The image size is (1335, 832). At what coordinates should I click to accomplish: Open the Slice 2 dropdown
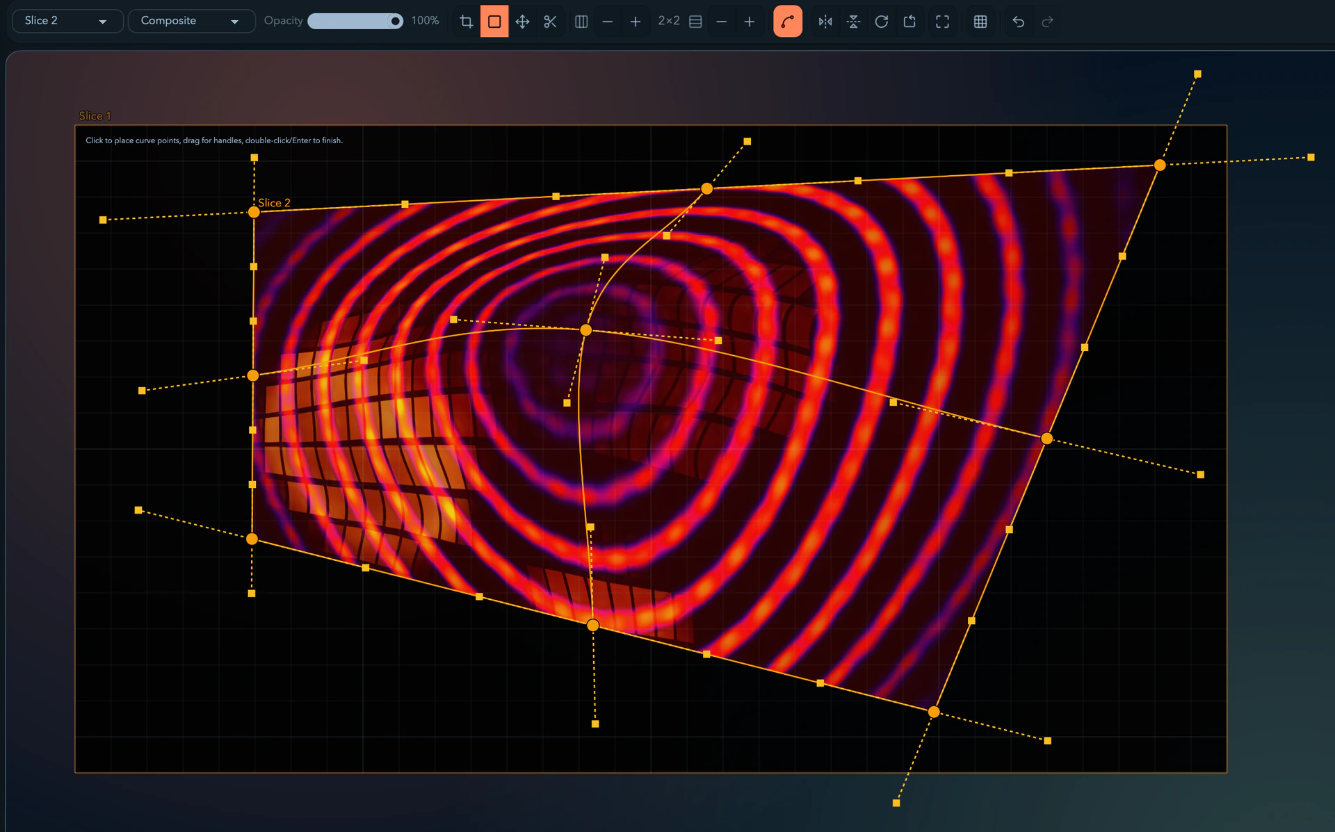[x=67, y=21]
